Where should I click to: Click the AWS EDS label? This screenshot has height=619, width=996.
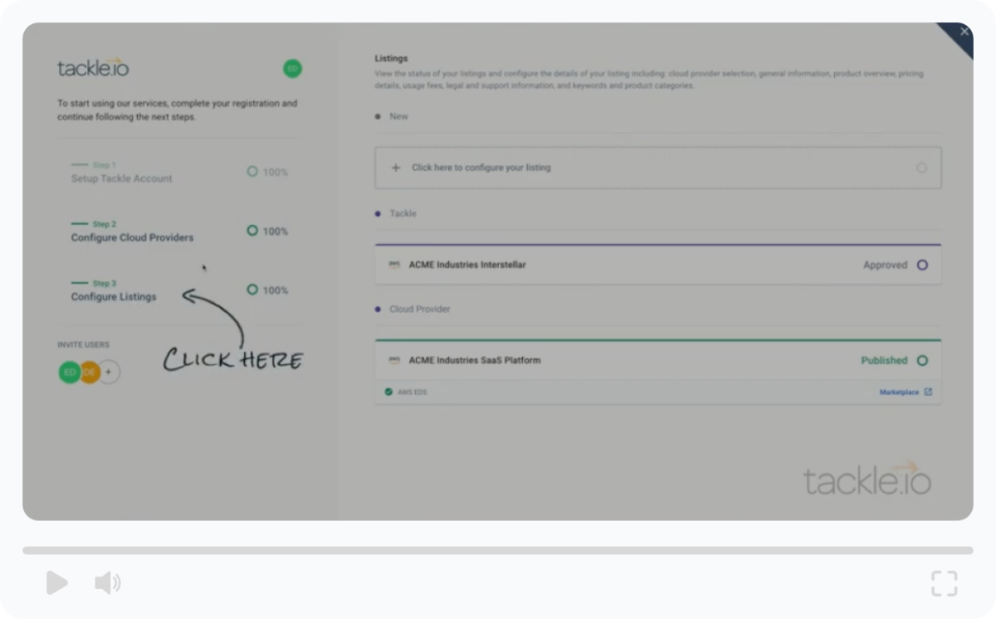pos(412,392)
